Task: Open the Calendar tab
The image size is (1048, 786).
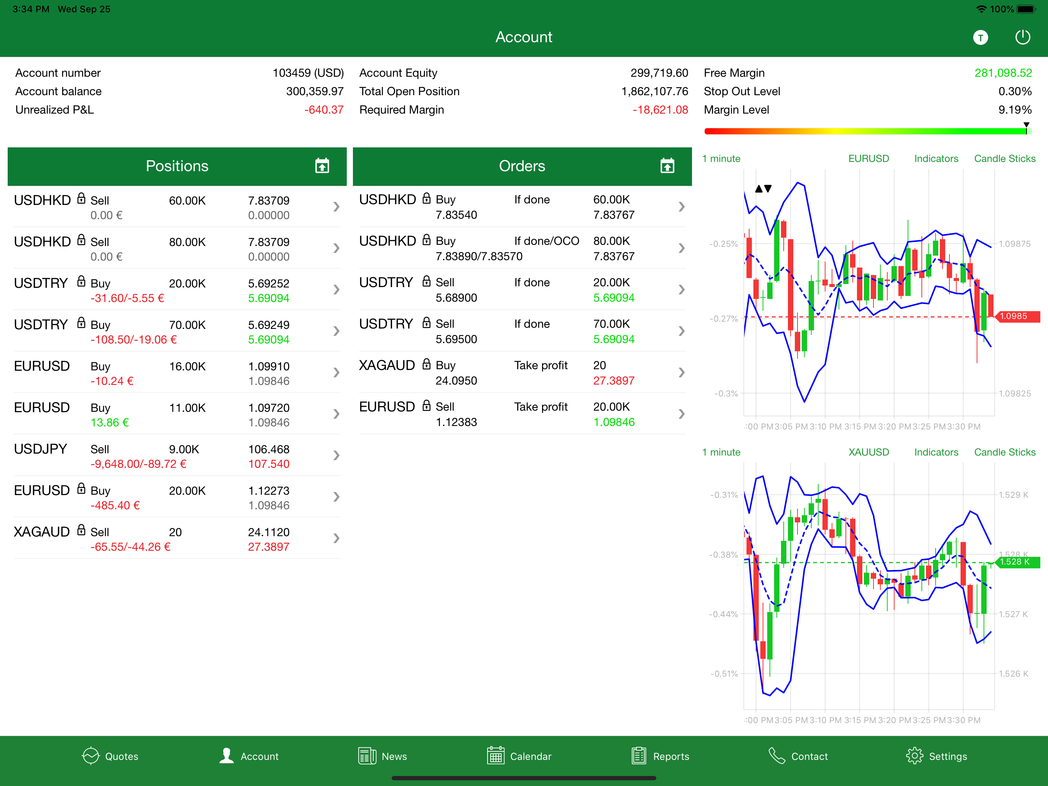Action: (519, 756)
